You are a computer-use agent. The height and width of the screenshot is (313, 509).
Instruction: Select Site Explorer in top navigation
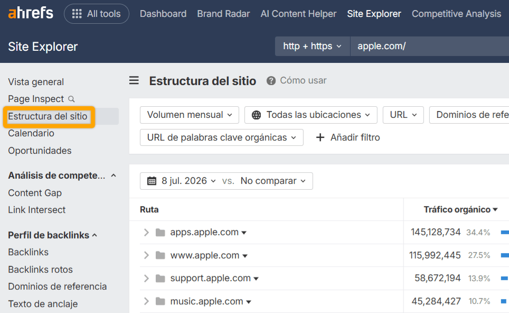374,14
